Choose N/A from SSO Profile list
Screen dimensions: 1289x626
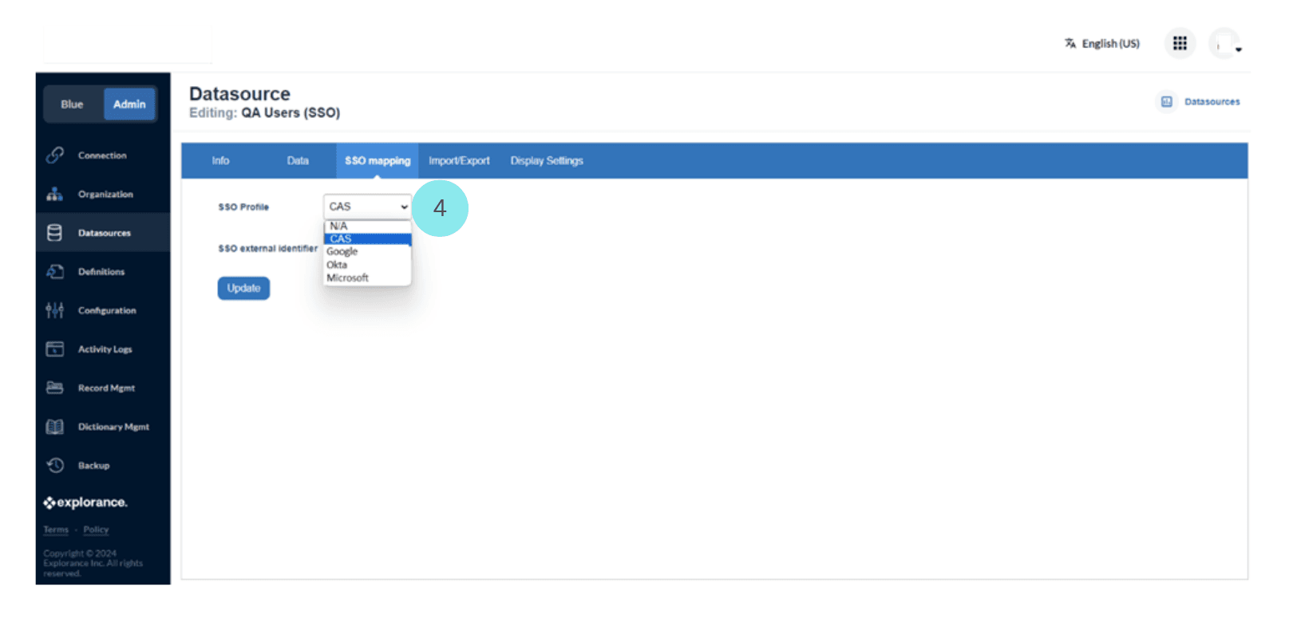tap(367, 226)
